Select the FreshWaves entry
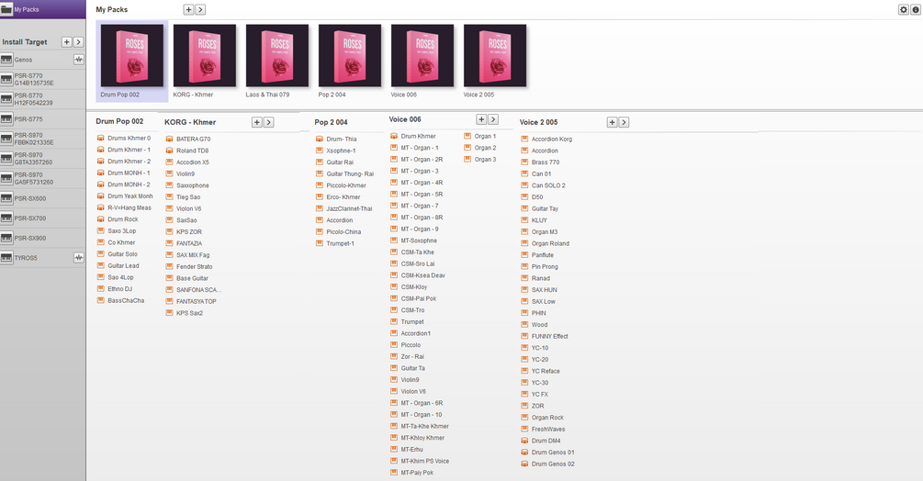The width and height of the screenshot is (923, 481). pyautogui.click(x=548, y=430)
